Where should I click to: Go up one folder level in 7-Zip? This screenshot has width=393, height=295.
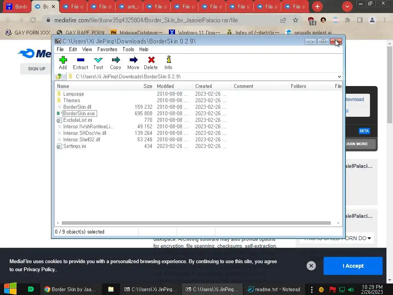[59, 76]
